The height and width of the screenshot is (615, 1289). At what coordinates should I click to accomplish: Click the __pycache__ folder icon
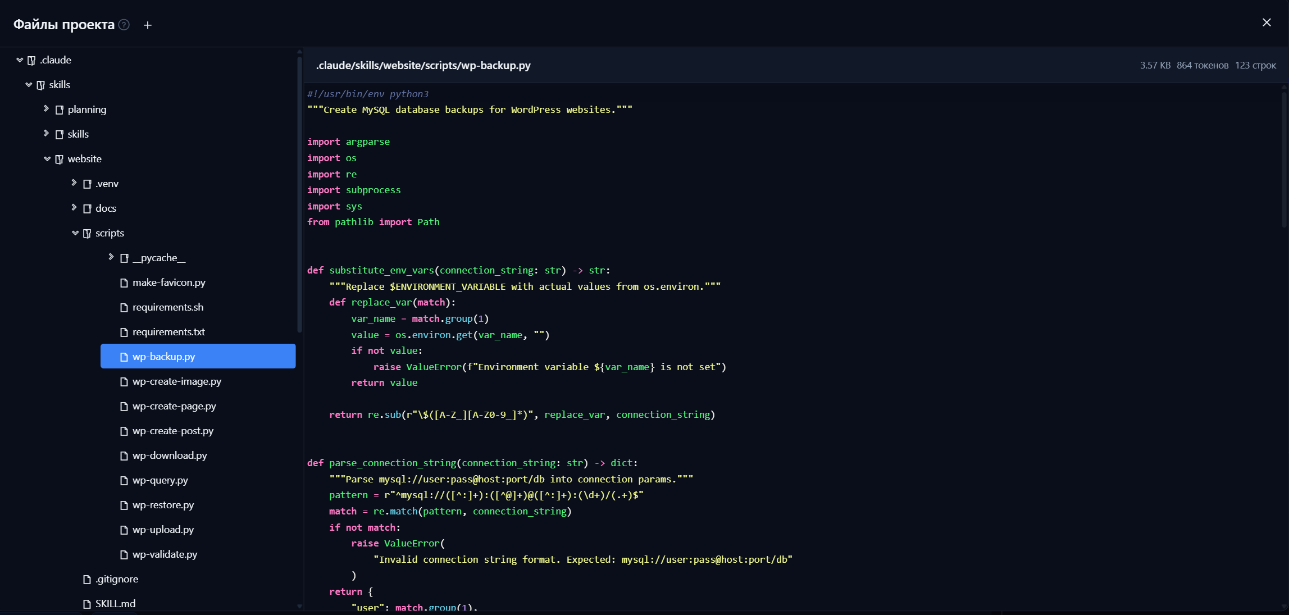[124, 258]
